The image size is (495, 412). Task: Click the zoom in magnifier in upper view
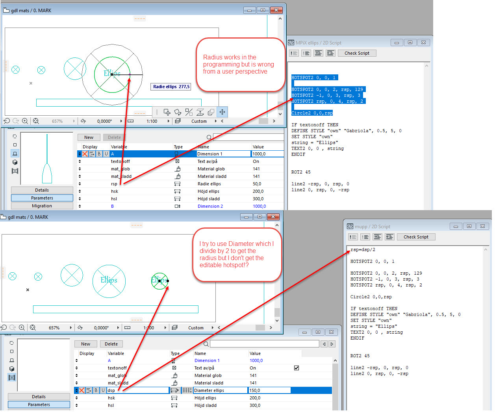click(25, 121)
